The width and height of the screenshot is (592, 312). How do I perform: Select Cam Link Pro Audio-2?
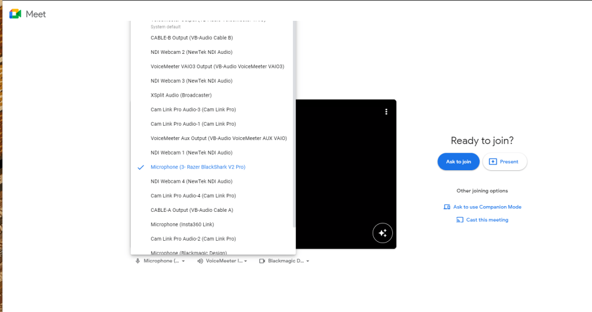(x=213, y=238)
